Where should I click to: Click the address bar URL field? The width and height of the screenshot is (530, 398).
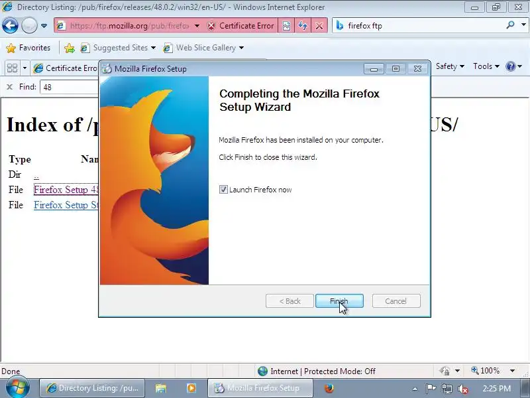129,26
